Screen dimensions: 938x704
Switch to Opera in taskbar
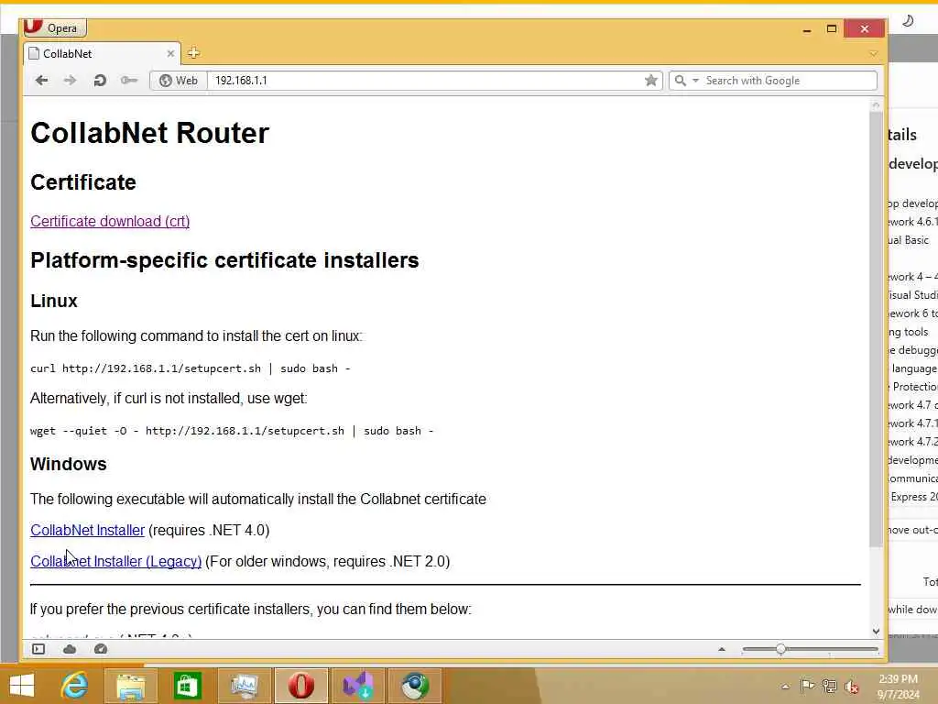coord(300,686)
